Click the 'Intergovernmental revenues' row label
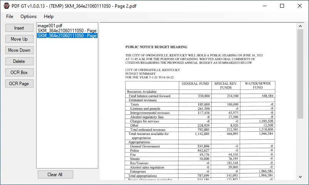This screenshot has width=309, height=185. (x=150, y=113)
